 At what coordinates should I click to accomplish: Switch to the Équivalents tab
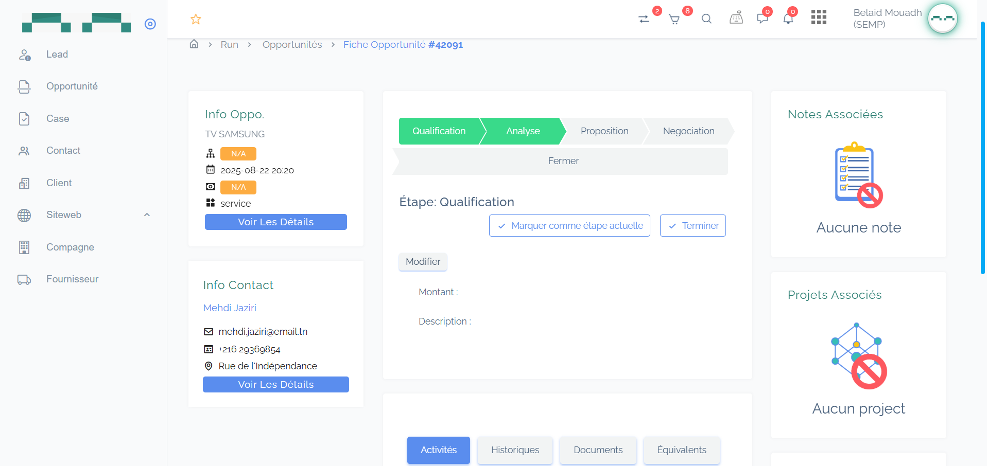tap(682, 450)
